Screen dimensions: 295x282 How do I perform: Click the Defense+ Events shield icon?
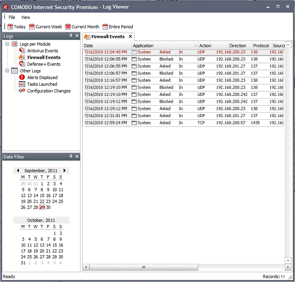pyautogui.click(x=22, y=64)
